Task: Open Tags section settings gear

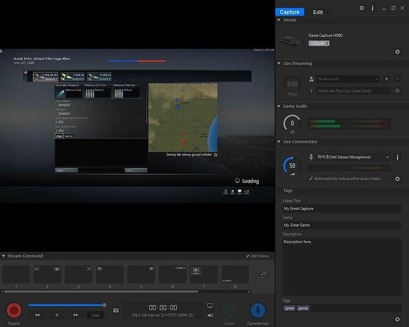Action: pos(397,319)
